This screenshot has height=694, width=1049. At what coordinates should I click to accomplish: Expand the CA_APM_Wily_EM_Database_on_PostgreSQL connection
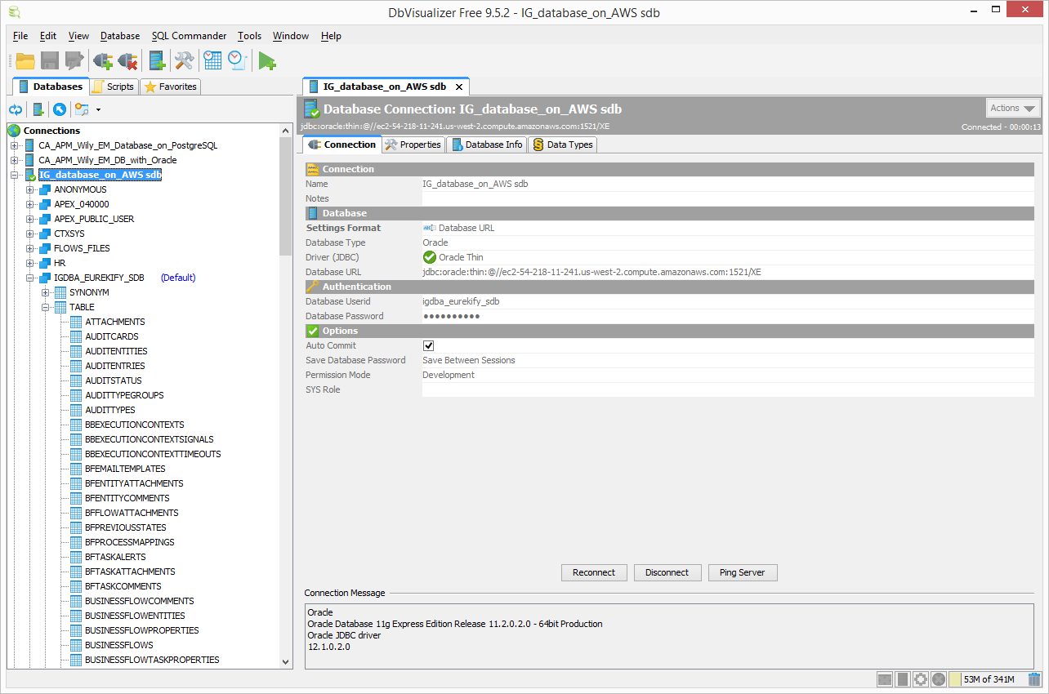(x=14, y=145)
